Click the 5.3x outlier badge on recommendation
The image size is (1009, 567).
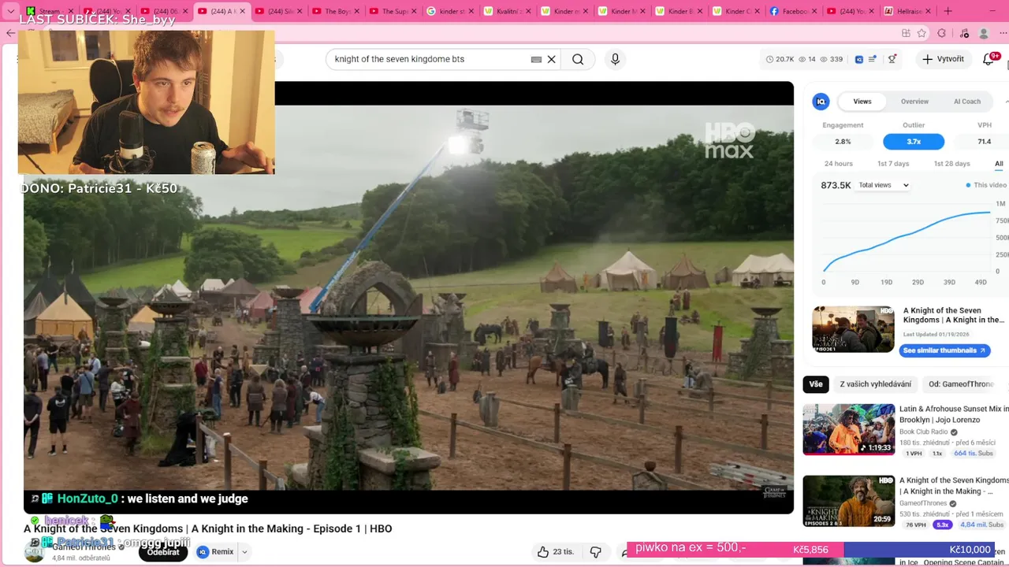click(x=941, y=524)
